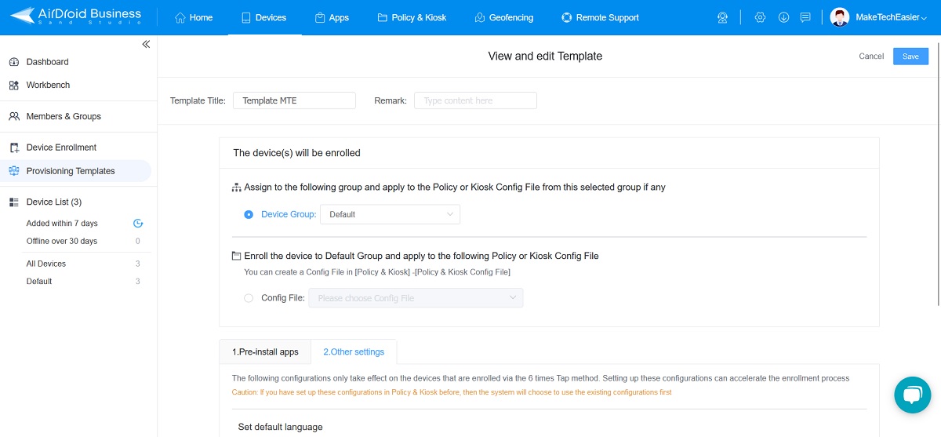
Task: Click the download icon in header
Action: [x=783, y=17]
